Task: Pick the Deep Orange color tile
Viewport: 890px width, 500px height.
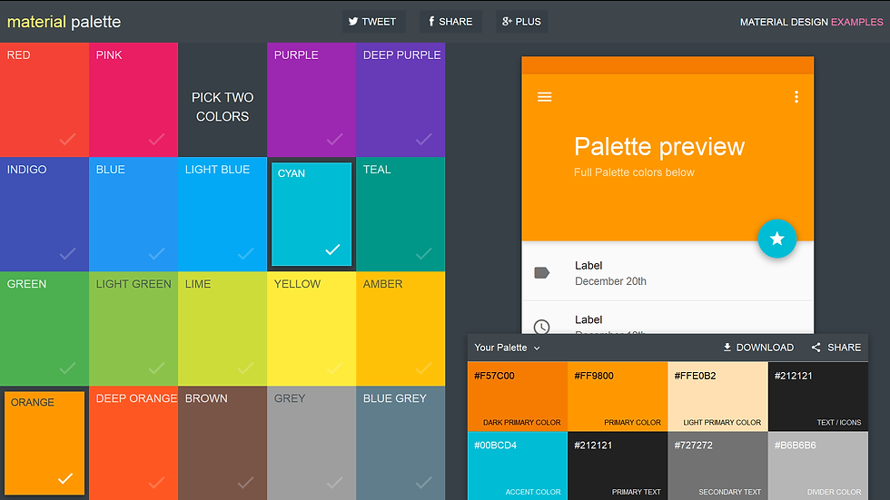Action: (x=133, y=444)
